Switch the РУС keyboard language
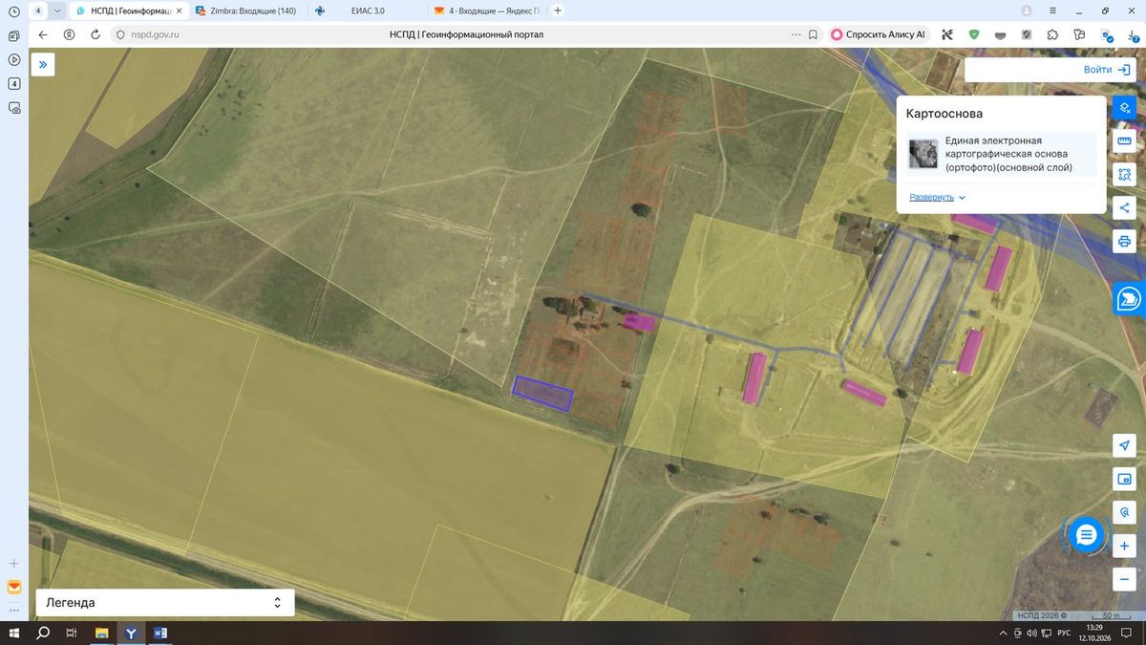 (1064, 633)
